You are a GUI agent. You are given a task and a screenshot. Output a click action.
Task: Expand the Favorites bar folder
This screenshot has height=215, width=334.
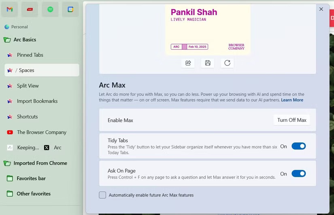26,179
